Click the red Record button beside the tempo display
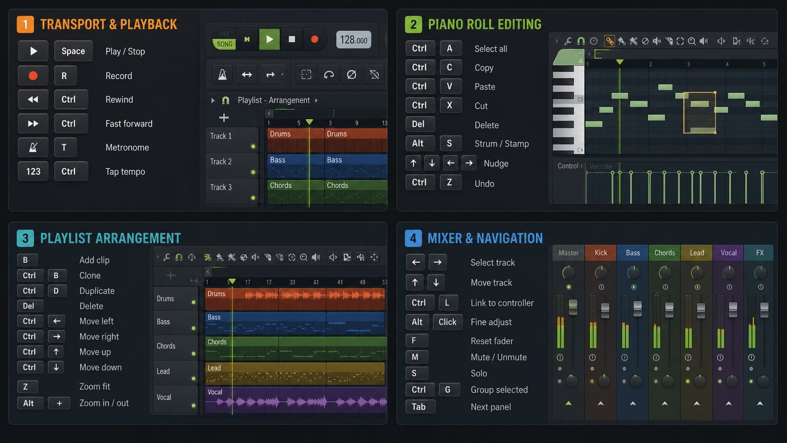This screenshot has width=787, height=443. 314,40
